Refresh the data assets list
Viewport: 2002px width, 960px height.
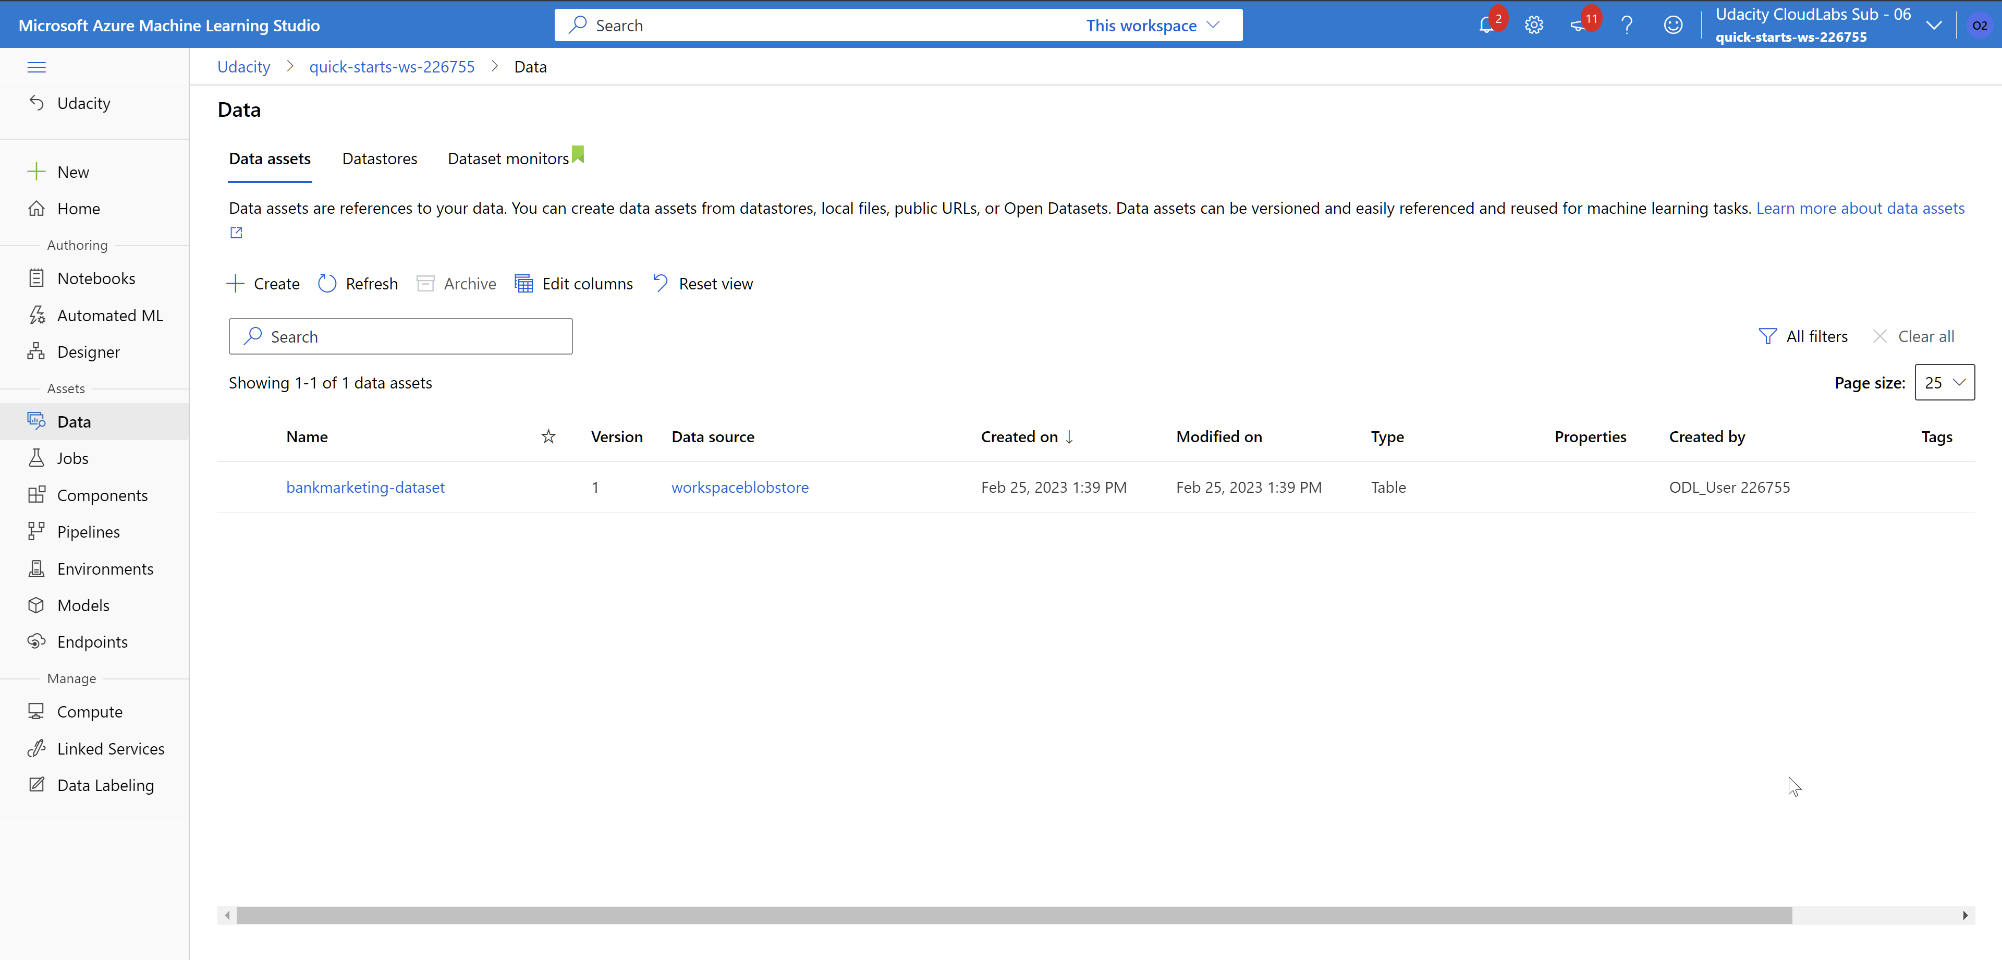[x=358, y=283]
